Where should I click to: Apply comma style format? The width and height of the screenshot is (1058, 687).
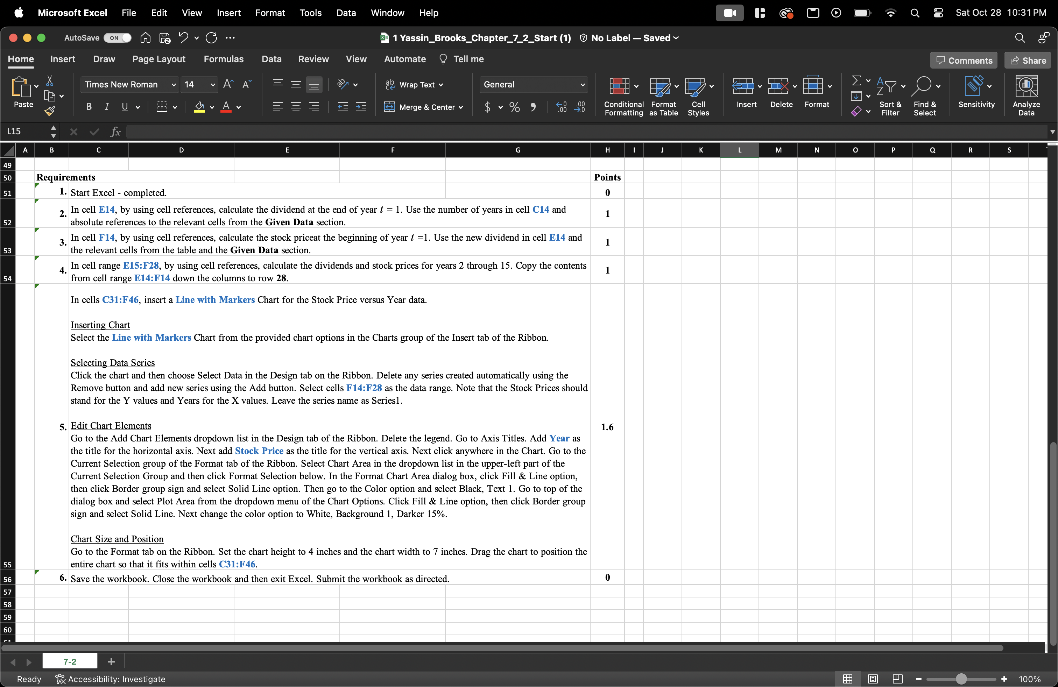point(533,107)
